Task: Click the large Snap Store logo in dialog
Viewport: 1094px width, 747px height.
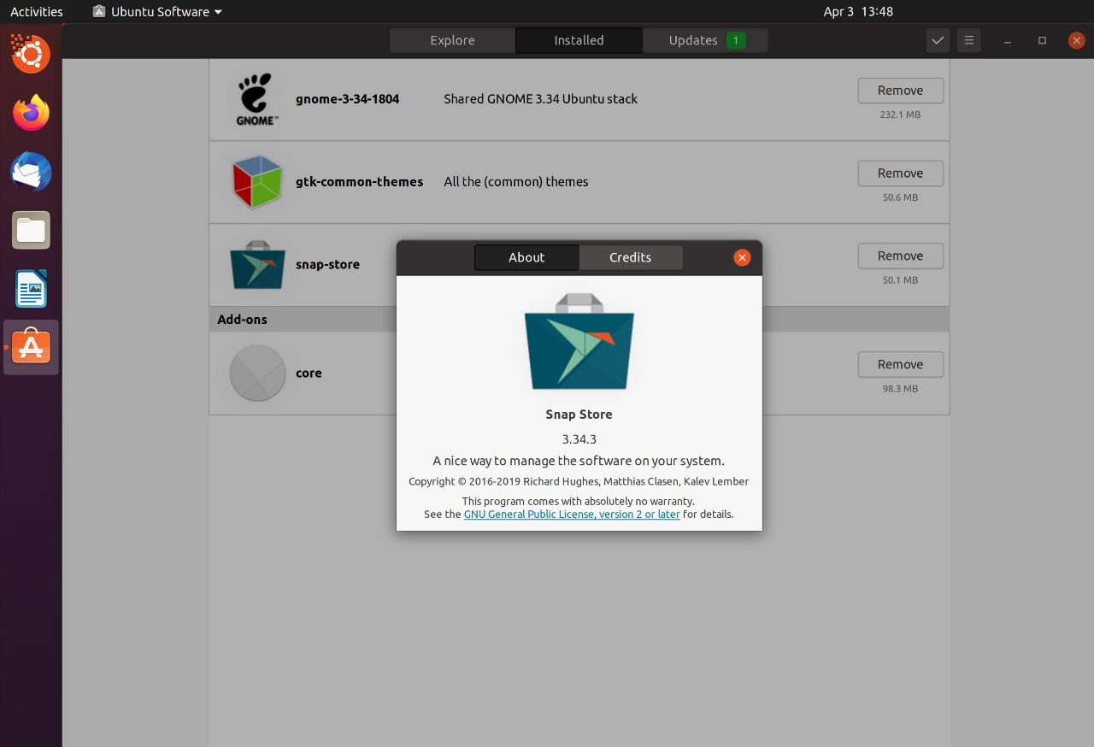Action: (579, 342)
